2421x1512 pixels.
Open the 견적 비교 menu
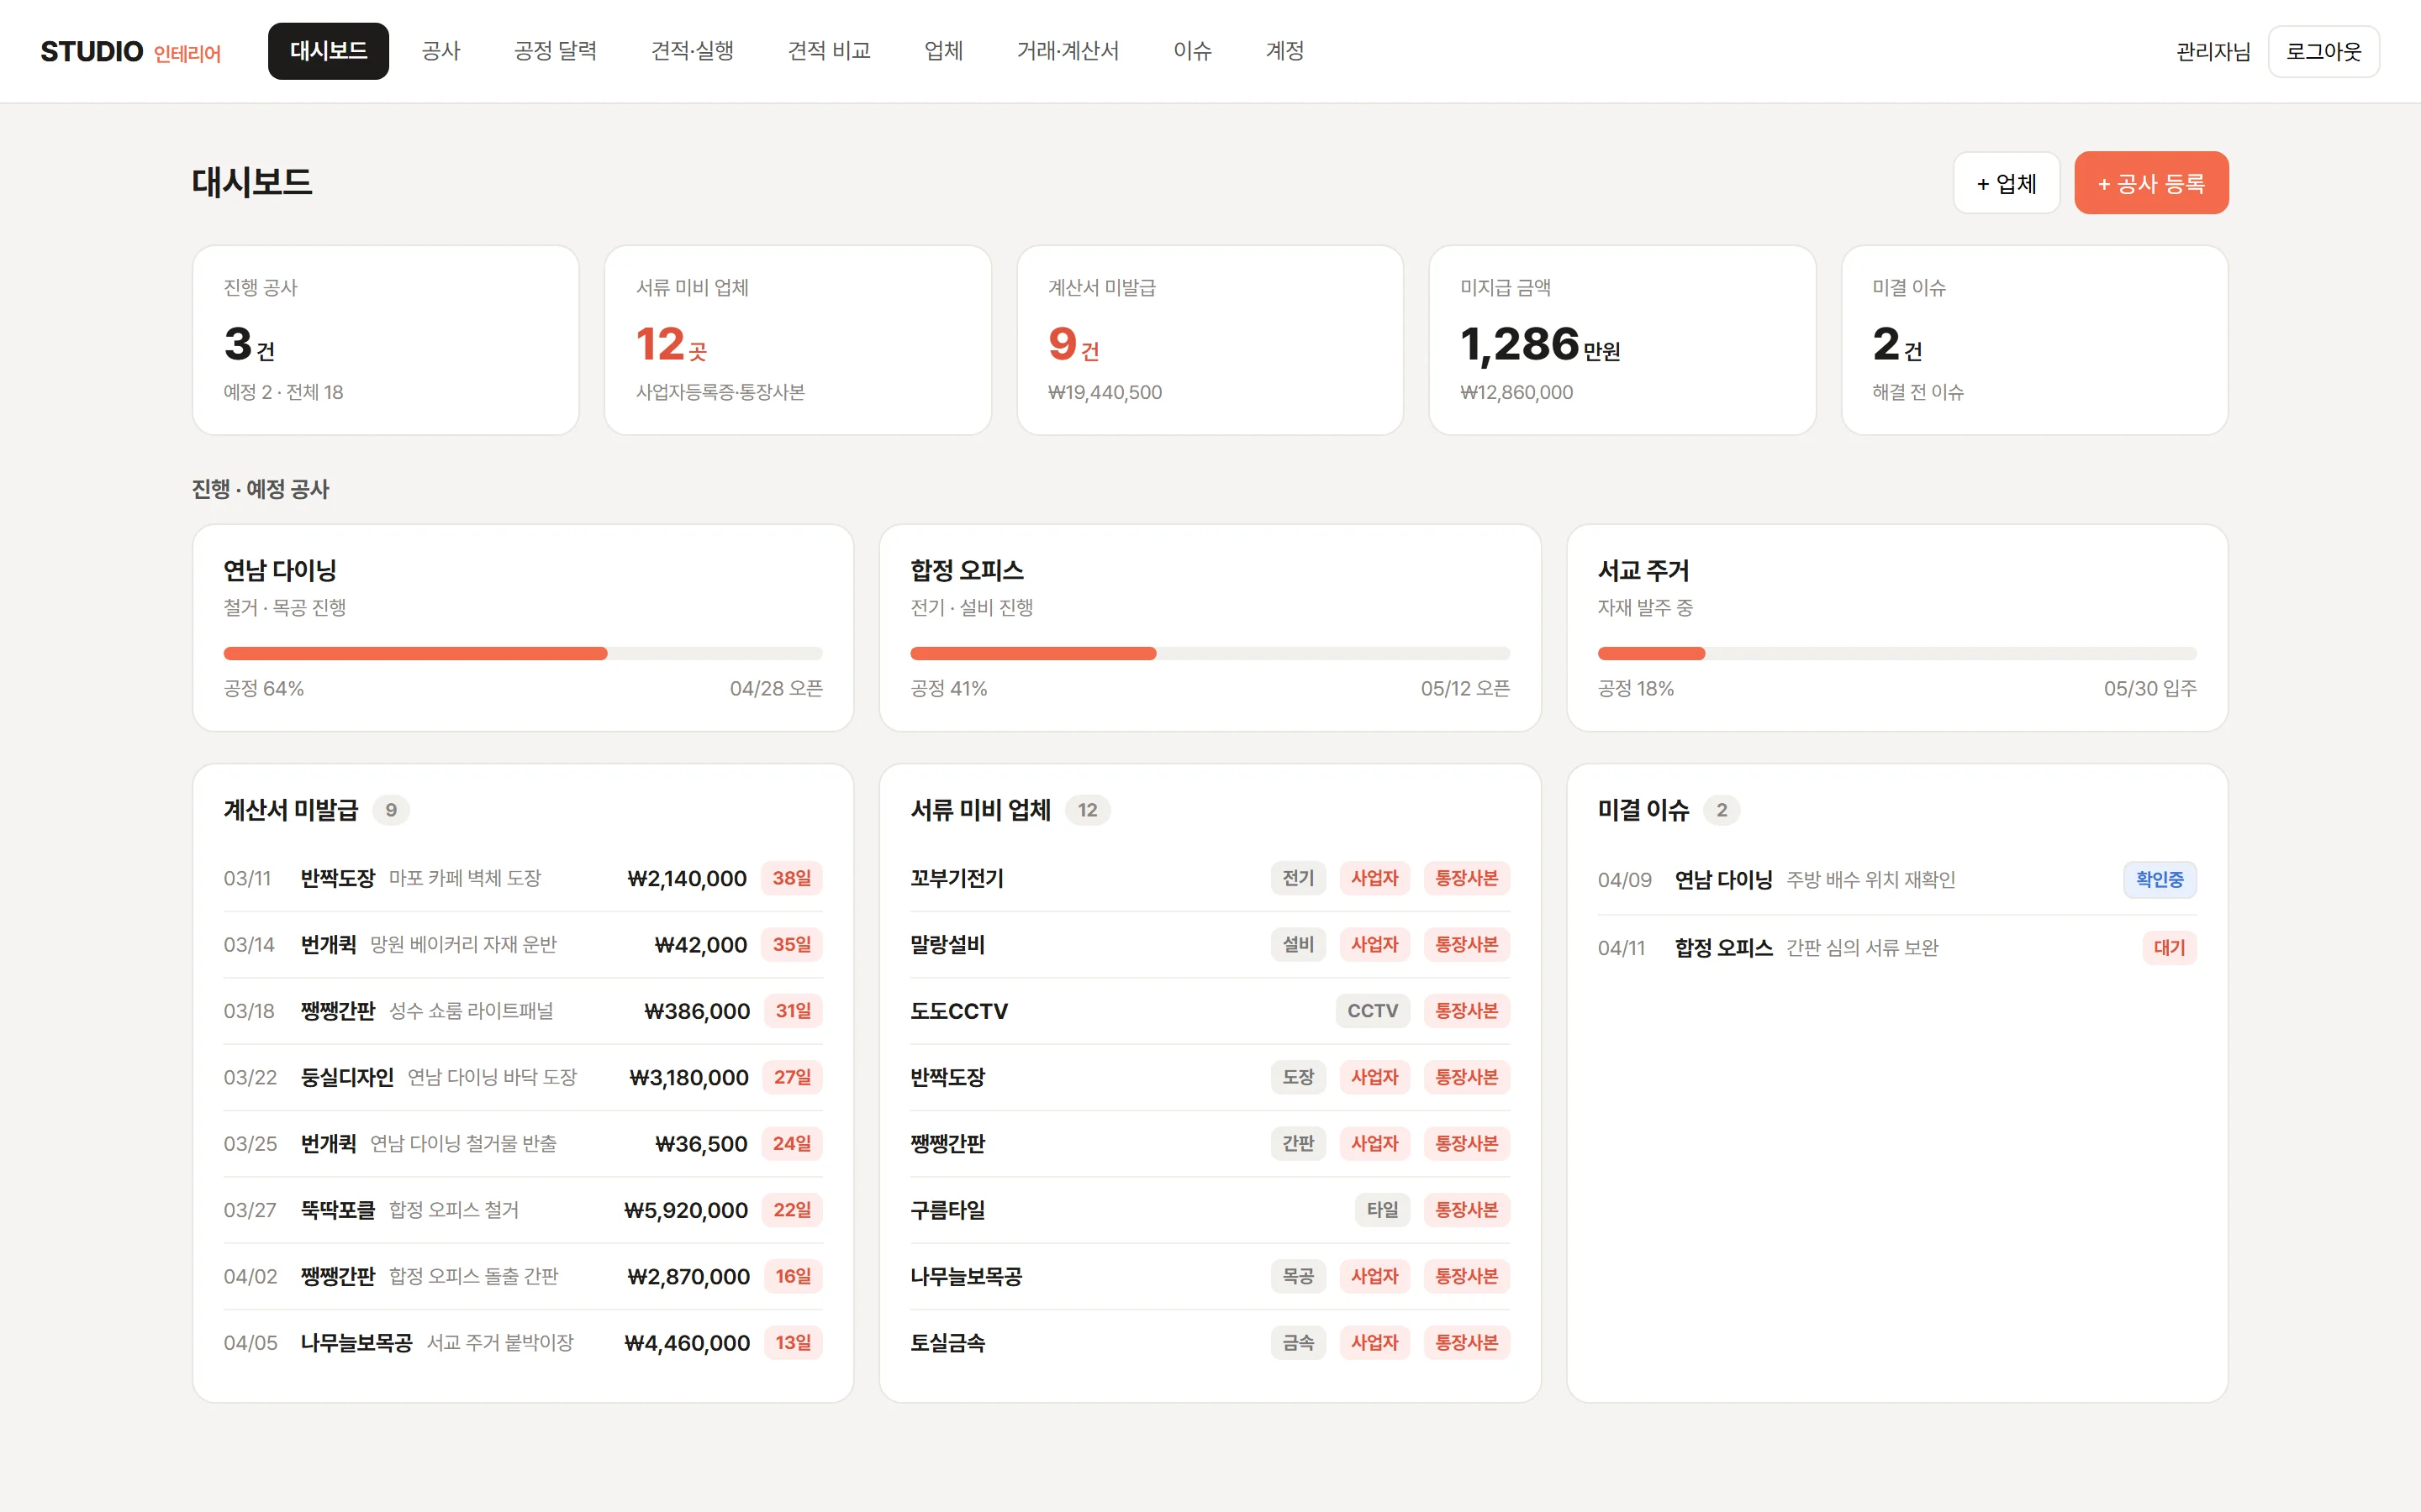[830, 51]
